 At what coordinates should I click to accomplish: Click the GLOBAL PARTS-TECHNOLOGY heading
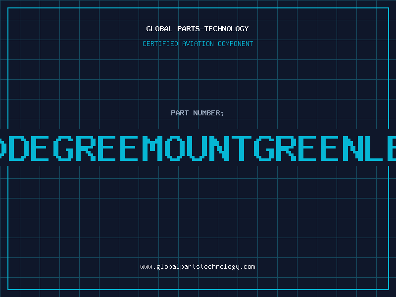(x=198, y=29)
